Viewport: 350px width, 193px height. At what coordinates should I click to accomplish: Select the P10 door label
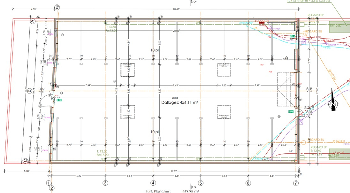pyautogui.click(x=57, y=95)
